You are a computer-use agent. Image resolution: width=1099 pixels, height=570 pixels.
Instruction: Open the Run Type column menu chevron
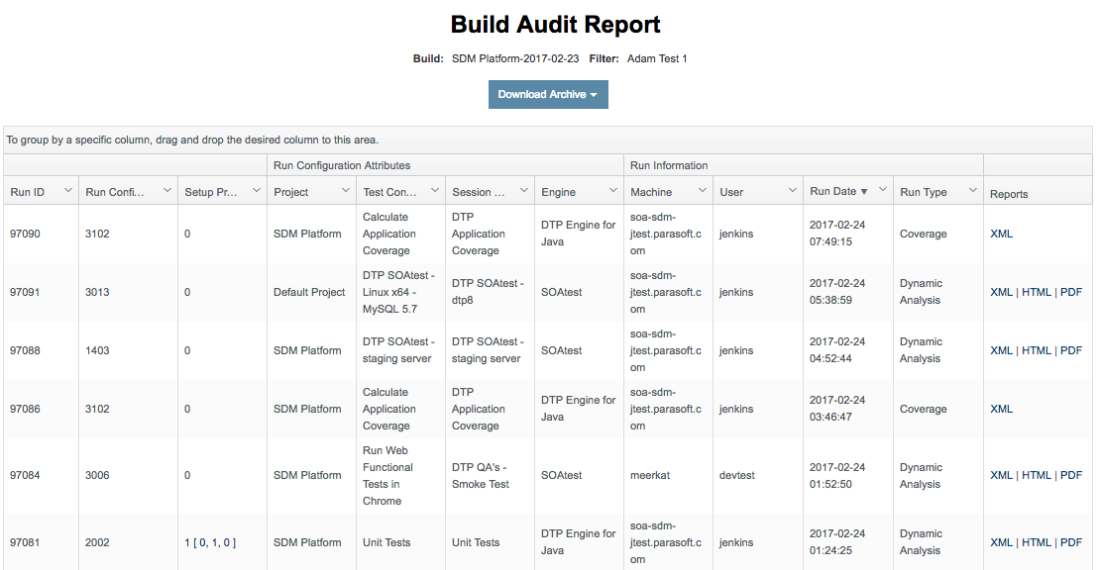(973, 190)
